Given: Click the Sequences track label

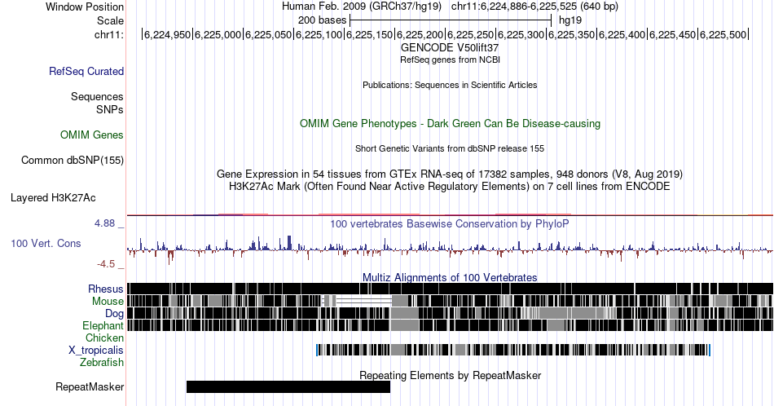Looking at the screenshot, I should 97,96.
